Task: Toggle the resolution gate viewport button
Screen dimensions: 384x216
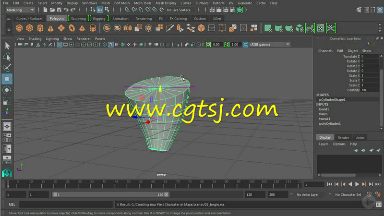Action: tap(71, 44)
